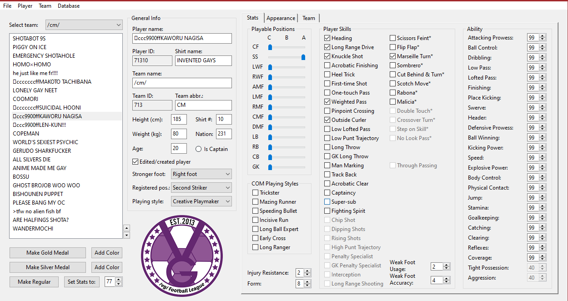Image resolution: width=568 pixels, height=301 pixels.
Task: Select the Stats tab
Action: tap(253, 18)
